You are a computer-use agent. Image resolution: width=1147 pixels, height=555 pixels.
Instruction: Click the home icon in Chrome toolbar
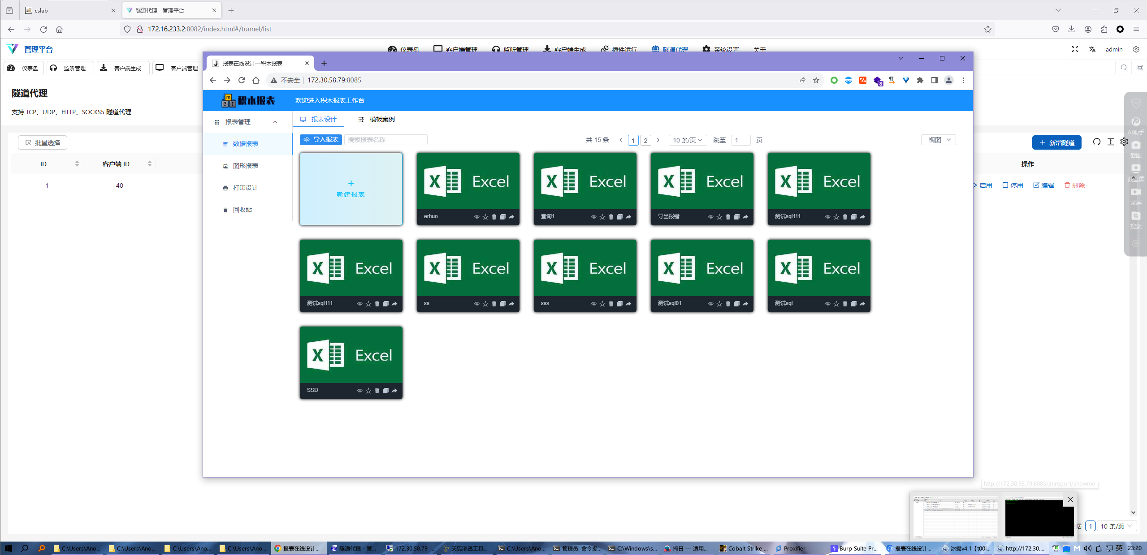tap(256, 80)
